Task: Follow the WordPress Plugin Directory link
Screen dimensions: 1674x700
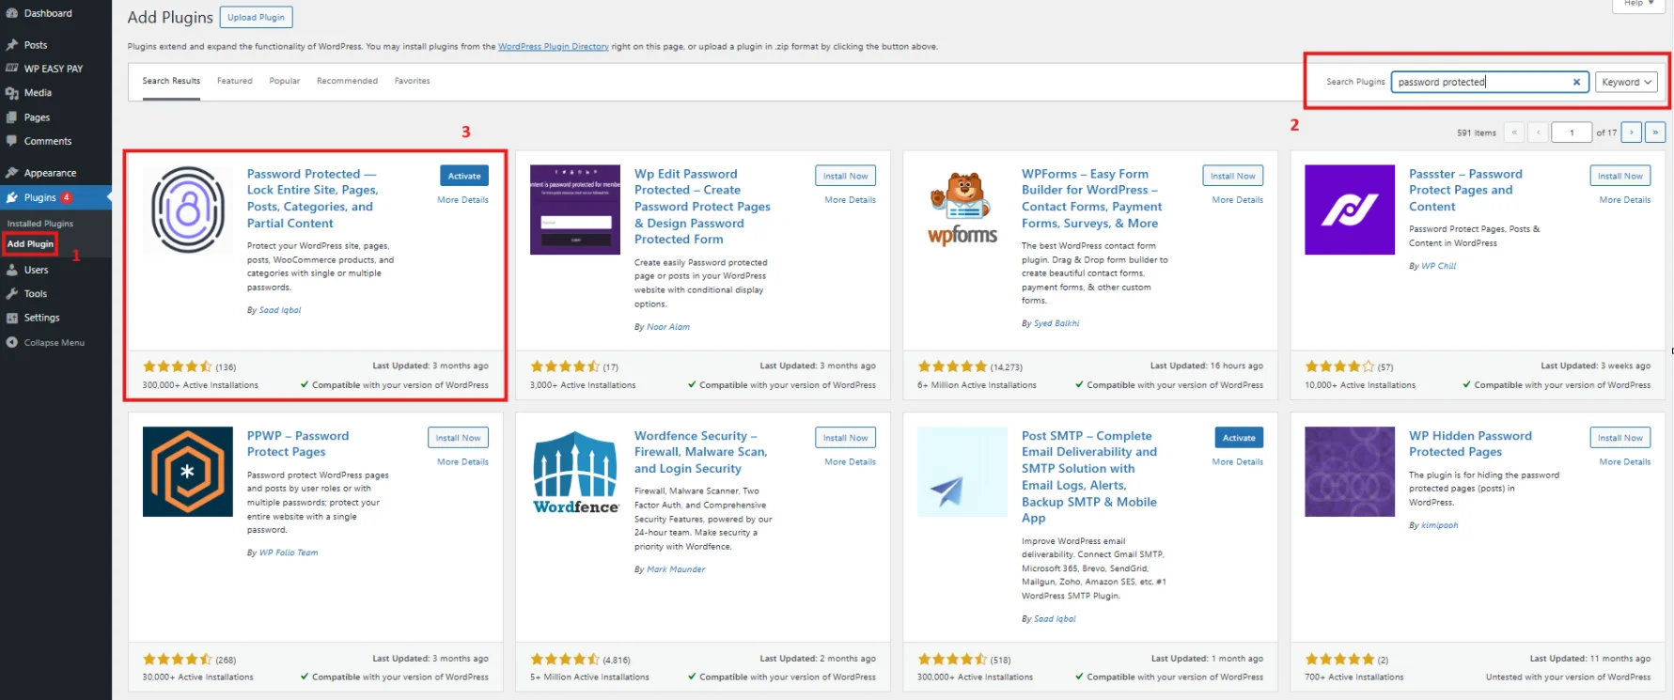Action: [x=554, y=46]
